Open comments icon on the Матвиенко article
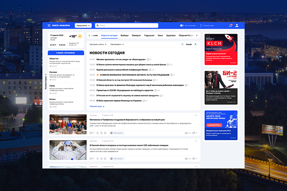287x191 pixels. tap(91, 133)
